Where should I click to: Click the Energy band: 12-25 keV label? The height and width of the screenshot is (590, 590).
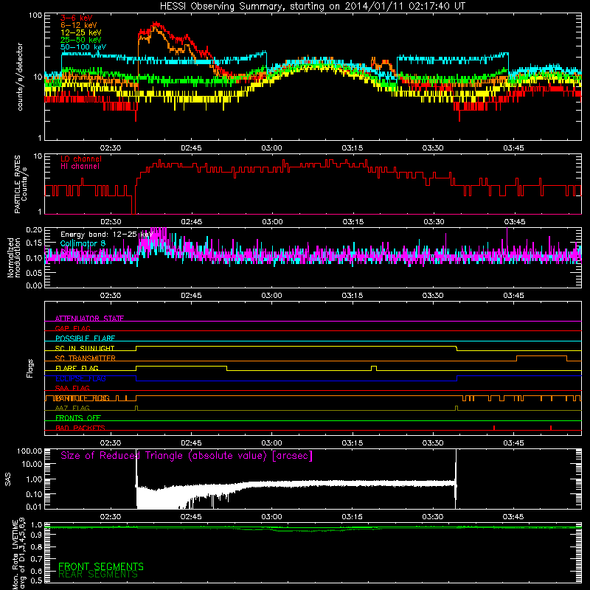point(107,235)
